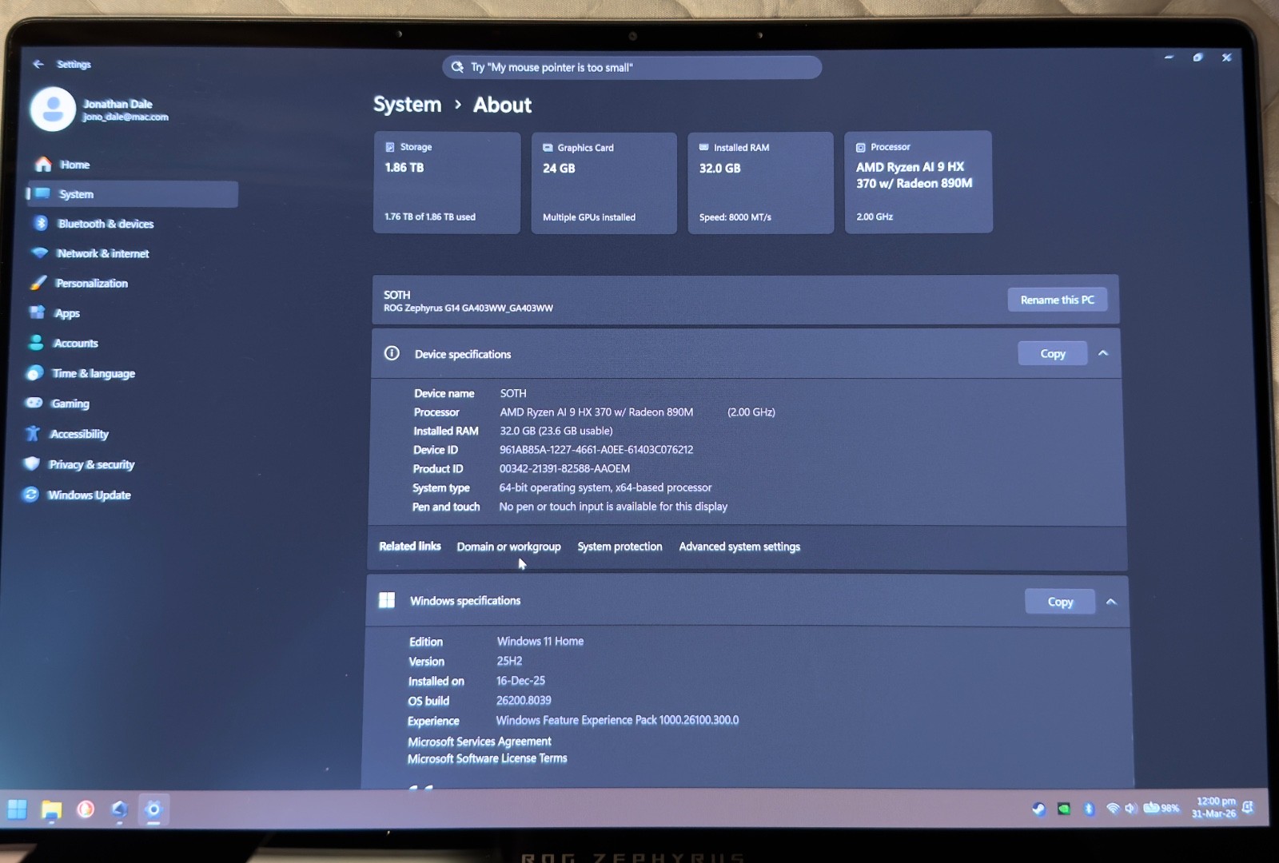Click the Windows logo beside Windows specifications
The height and width of the screenshot is (863, 1279).
pos(387,600)
